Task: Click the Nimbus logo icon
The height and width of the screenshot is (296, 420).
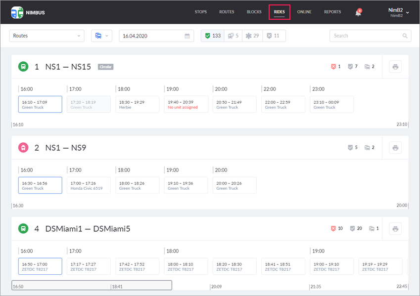Action: point(17,12)
